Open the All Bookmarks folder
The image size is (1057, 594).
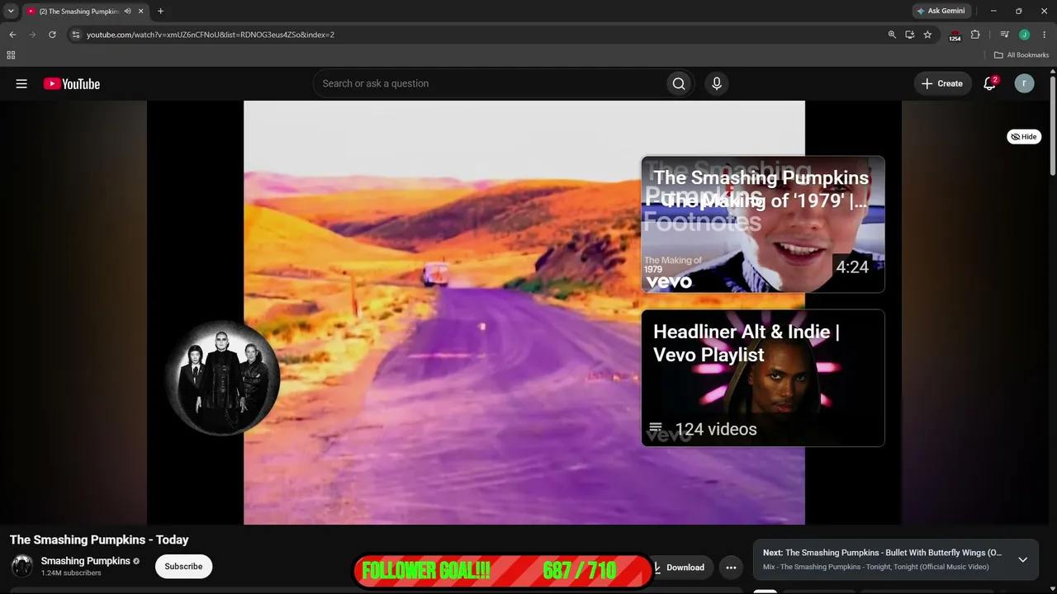coord(1021,55)
